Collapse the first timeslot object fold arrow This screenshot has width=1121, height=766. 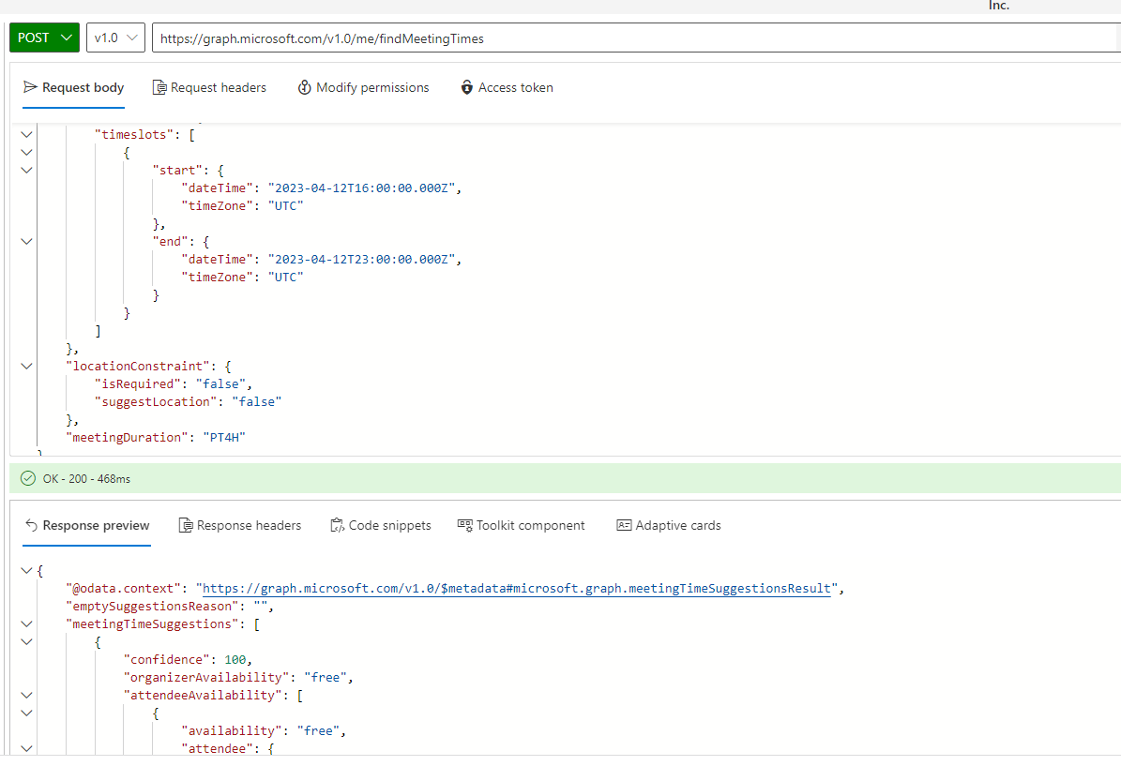point(26,152)
